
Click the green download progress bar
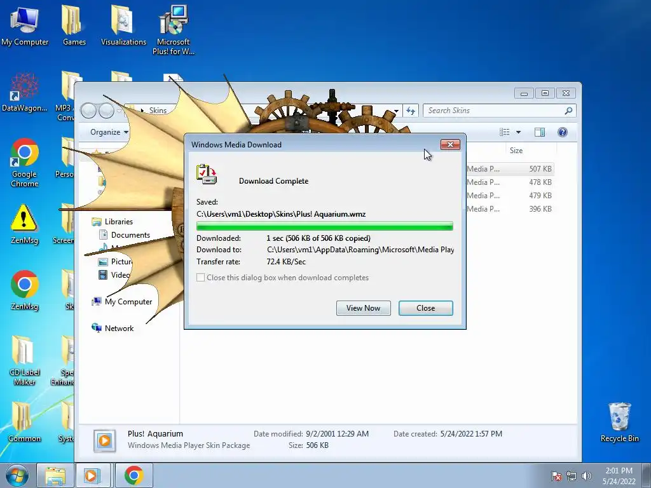pos(325,226)
